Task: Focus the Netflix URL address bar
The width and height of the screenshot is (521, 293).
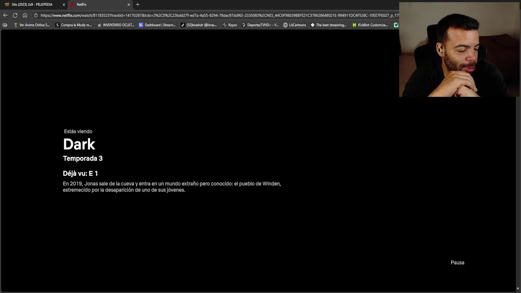Action: pyautogui.click(x=220, y=15)
